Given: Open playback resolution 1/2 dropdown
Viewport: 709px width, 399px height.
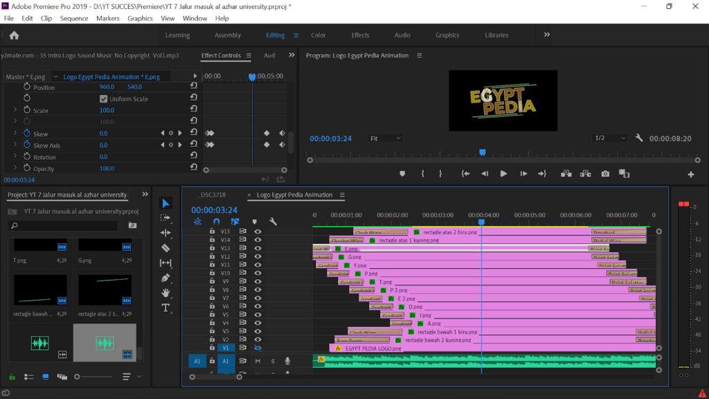Looking at the screenshot, I should 610,138.
